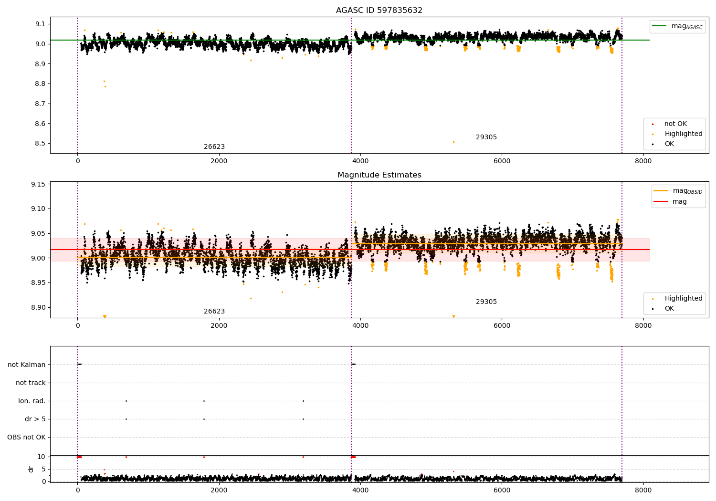The image size is (716, 501).
Task: Click 'not OK' legend entry in top plot
Action: click(x=669, y=124)
